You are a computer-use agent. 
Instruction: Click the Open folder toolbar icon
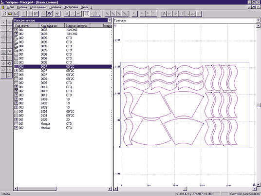click(10, 14)
